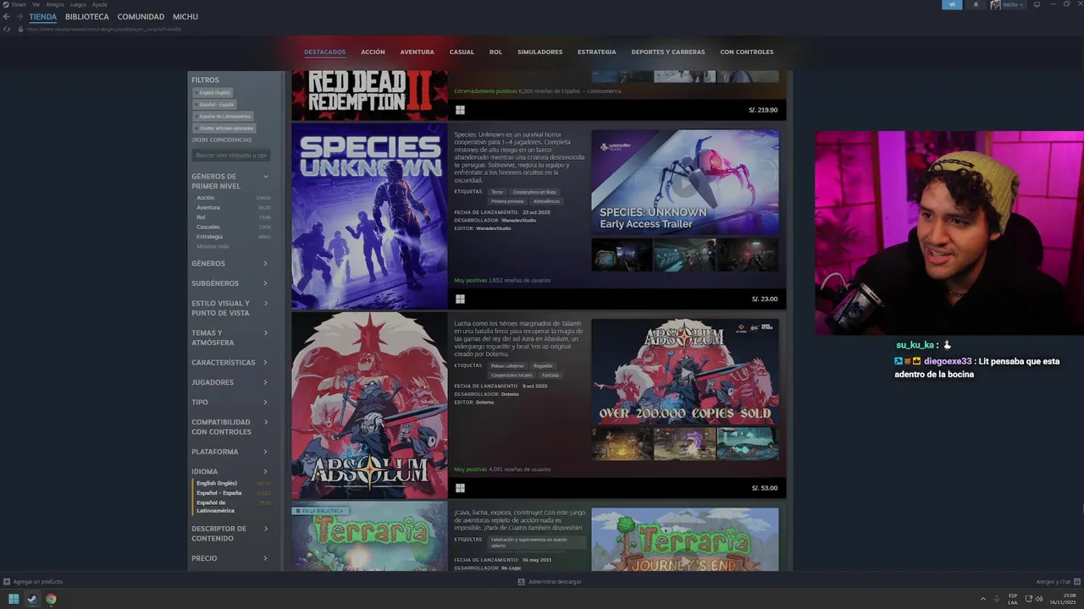Toggle the Acción genre filter
This screenshot has height=609, width=1084.
point(233,197)
